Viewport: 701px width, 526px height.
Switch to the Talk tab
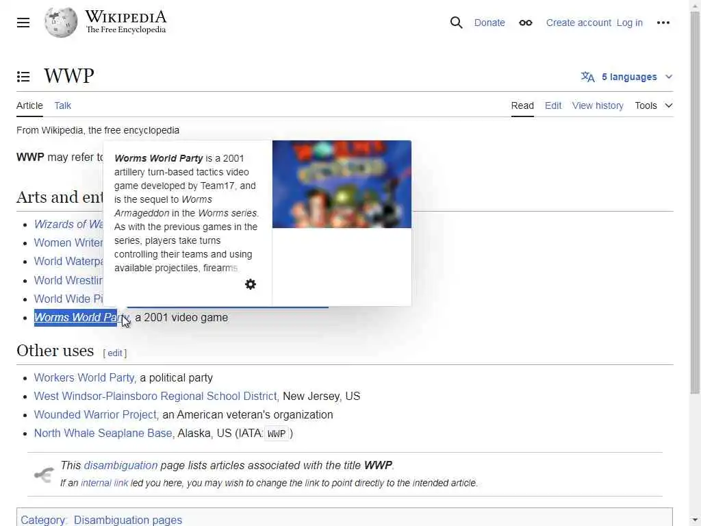(62, 105)
